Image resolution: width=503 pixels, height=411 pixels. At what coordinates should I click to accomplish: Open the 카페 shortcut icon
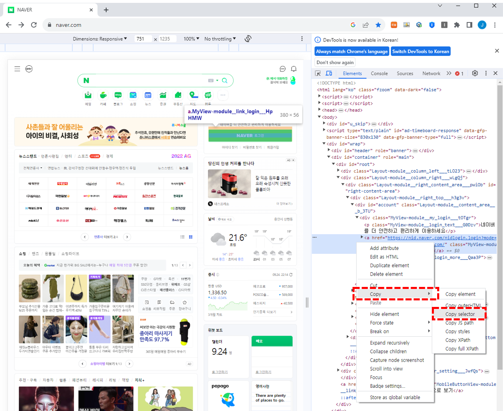(103, 96)
